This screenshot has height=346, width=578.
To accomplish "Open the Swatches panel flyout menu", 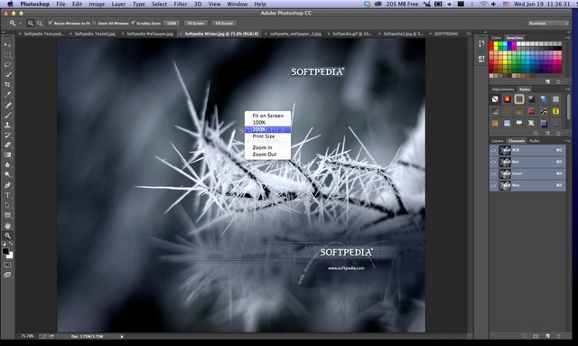I will click(x=567, y=38).
